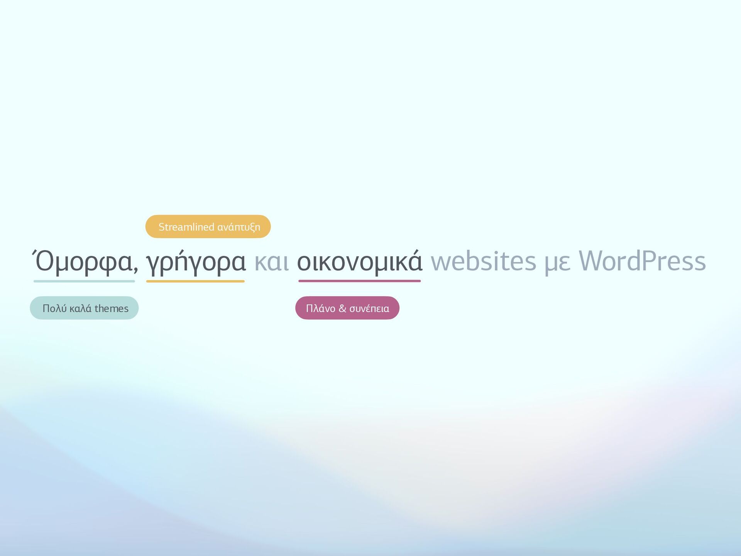This screenshot has height=556, width=741.
Task: Click the word ανάπτυξη in yellow pill
Action: 239,227
